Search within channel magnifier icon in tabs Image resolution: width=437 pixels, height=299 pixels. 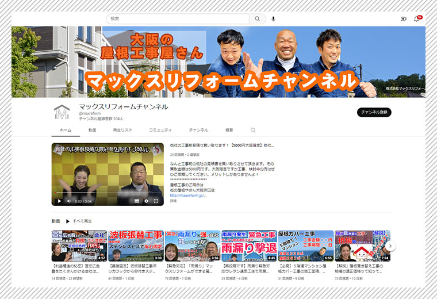(x=253, y=130)
